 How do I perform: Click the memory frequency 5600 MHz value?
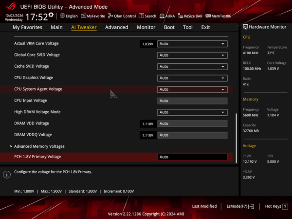(x=251, y=115)
